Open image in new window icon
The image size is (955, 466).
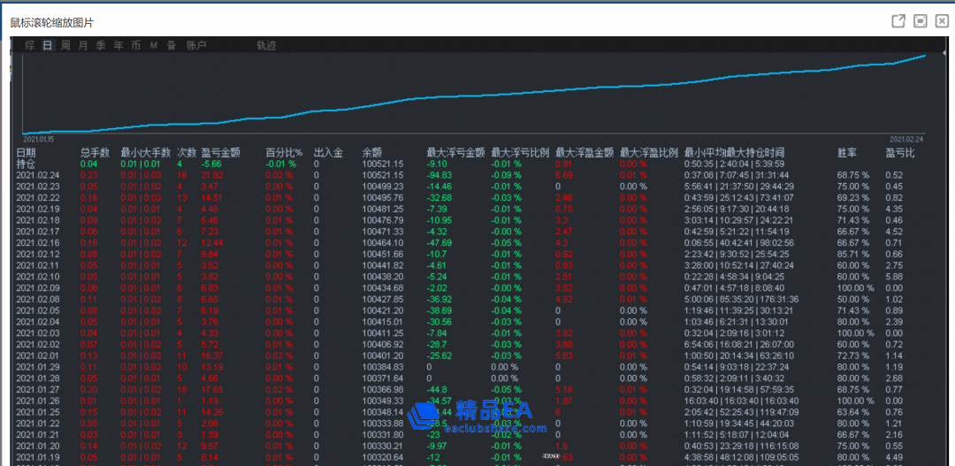898,21
